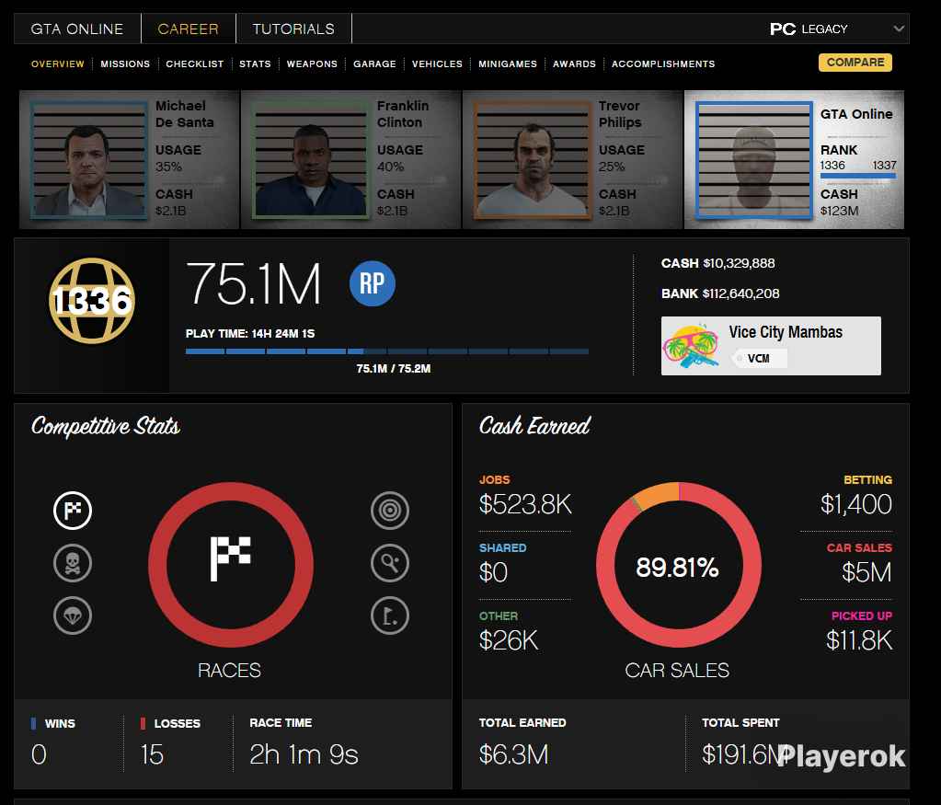
Task: Click the yellow COMPARE button
Action: click(855, 63)
